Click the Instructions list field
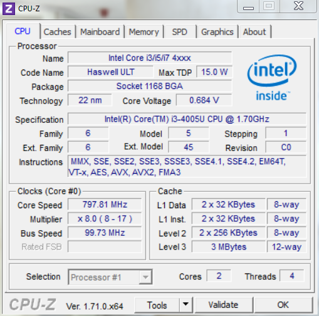 pyautogui.click(x=187, y=166)
